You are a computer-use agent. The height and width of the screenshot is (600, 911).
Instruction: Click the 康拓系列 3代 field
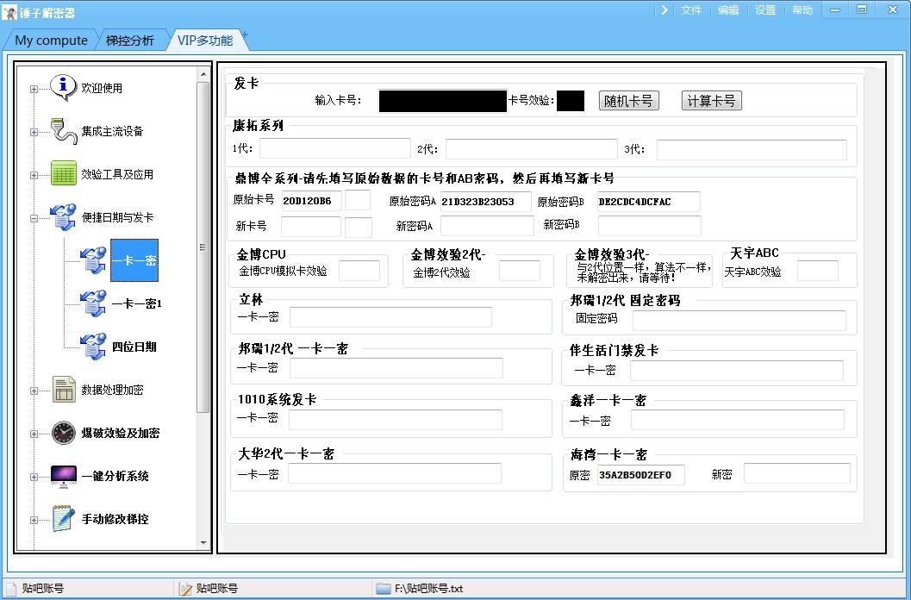[752, 149]
